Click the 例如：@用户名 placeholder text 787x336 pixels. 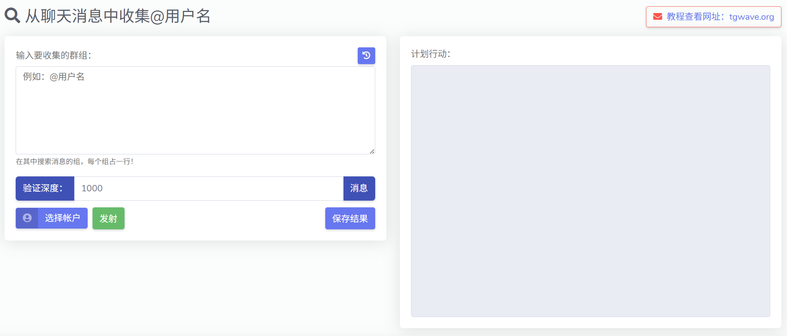pos(54,77)
